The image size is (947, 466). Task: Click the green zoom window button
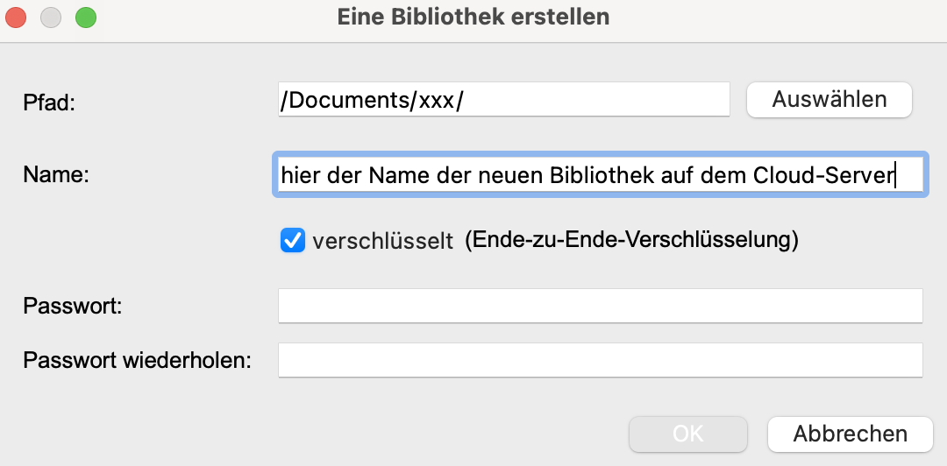[x=85, y=17]
